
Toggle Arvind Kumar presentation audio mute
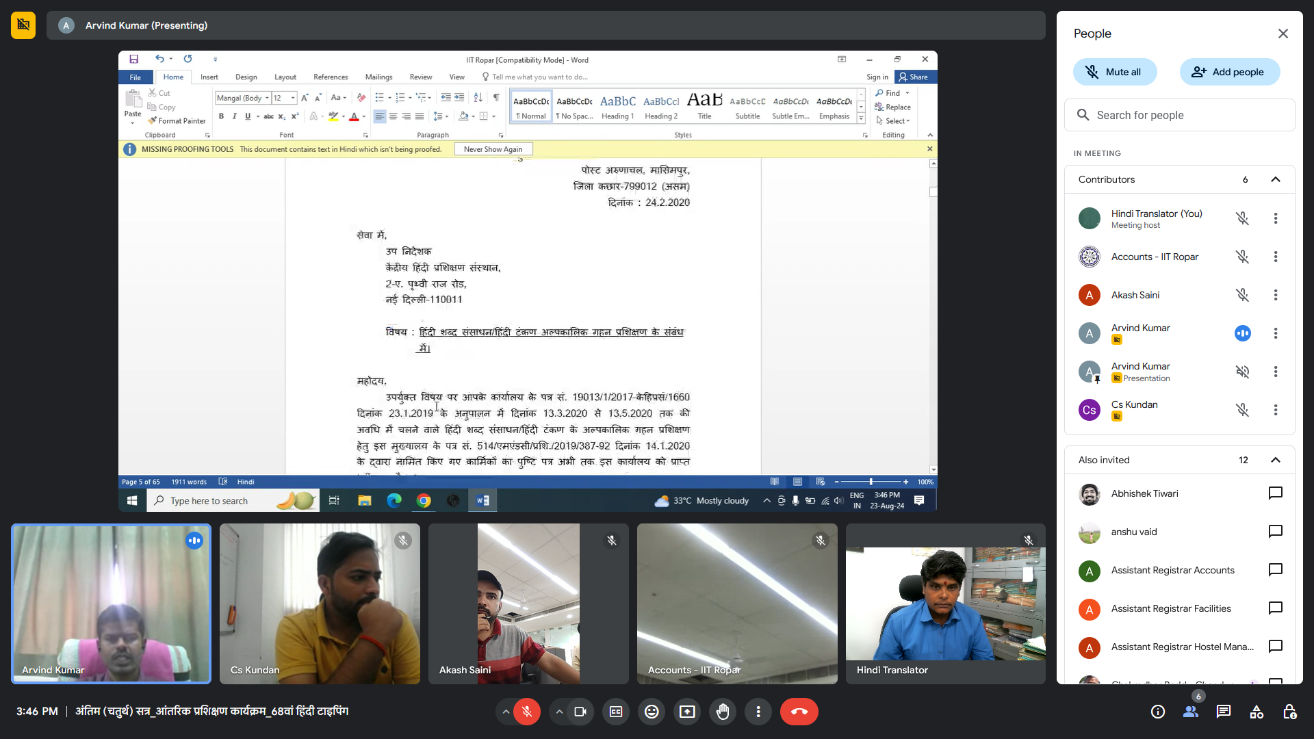(1242, 372)
